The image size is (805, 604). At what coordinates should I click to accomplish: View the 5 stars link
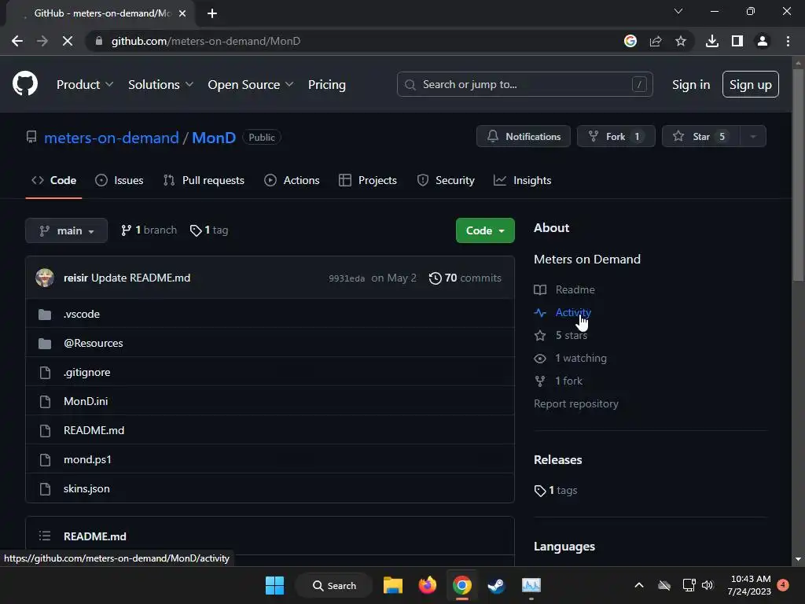(571, 335)
